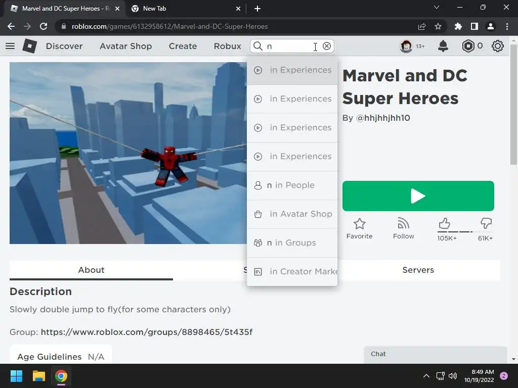Viewport: 518px width, 388px height.
Task: Open Avatar Shop
Action: 125,46
